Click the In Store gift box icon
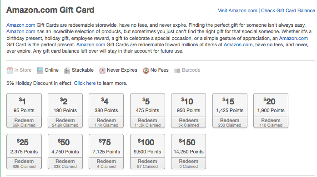317x177 pixels. click(x=10, y=70)
